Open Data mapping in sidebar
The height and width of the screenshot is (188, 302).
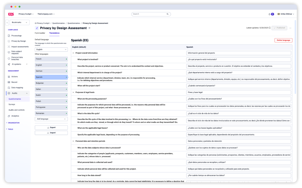[x=17, y=88]
